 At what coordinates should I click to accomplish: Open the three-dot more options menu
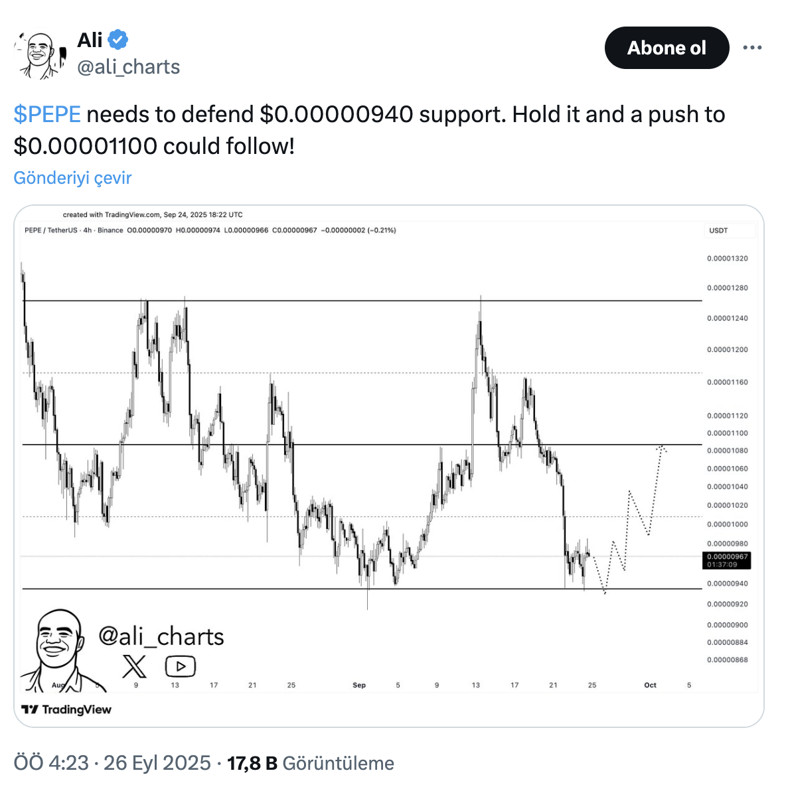(752, 48)
